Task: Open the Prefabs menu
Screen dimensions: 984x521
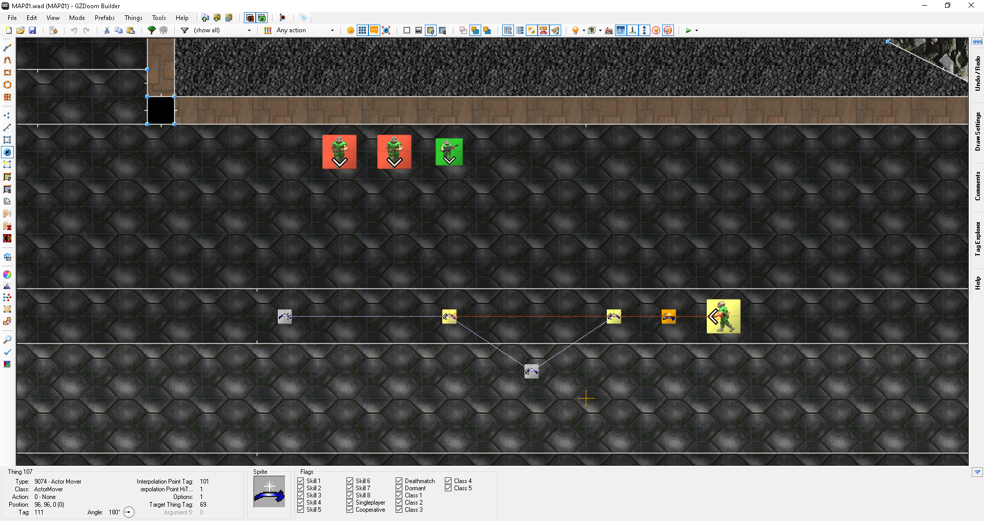Action: [105, 17]
